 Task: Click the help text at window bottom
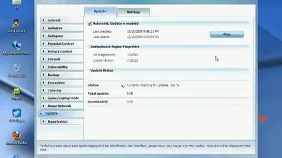145,147
